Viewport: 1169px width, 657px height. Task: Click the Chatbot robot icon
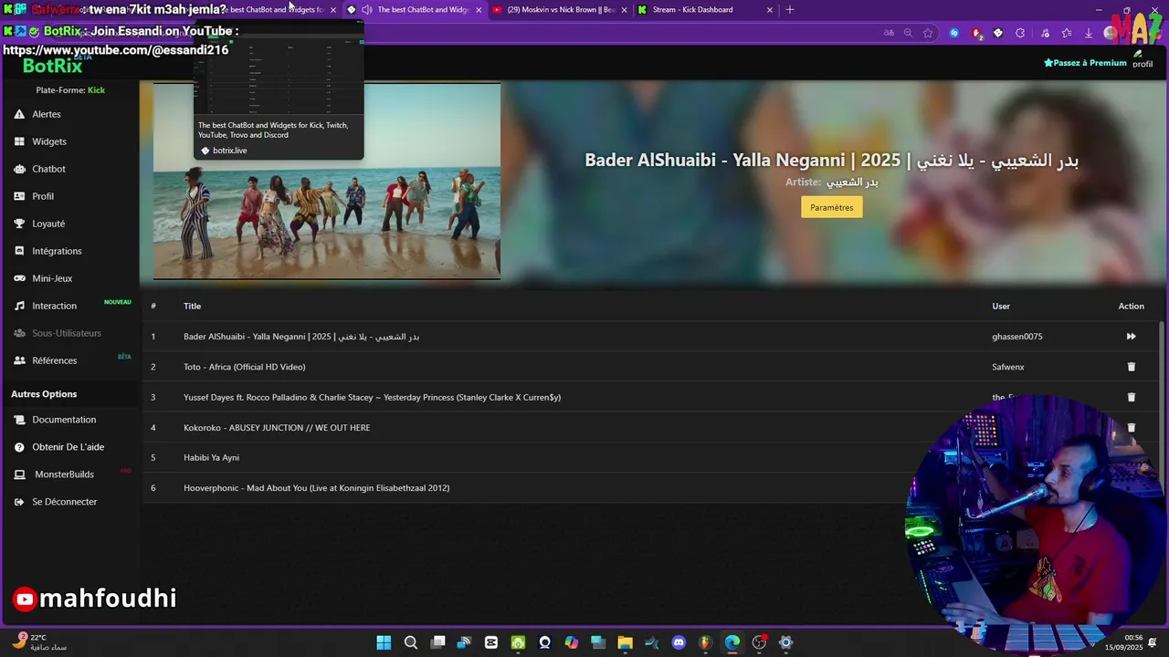point(19,169)
